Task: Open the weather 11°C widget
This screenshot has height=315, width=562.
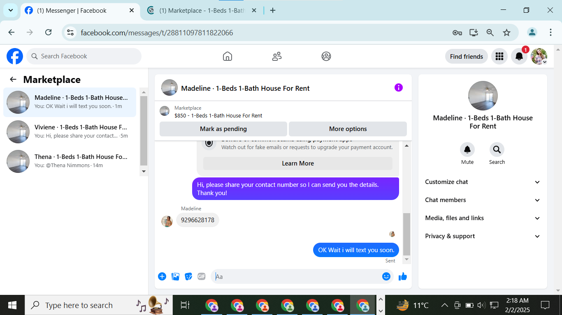Action: tap(412, 305)
